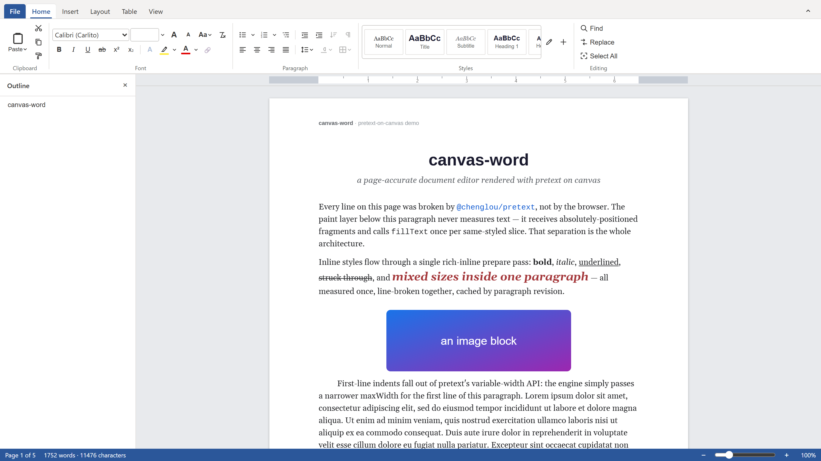Screen dimensions: 821x461
Task: Click the @chenglou/pretext link
Action: [x=496, y=207]
